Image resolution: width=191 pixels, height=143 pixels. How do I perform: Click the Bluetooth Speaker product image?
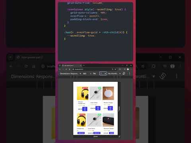[x=108, y=120]
